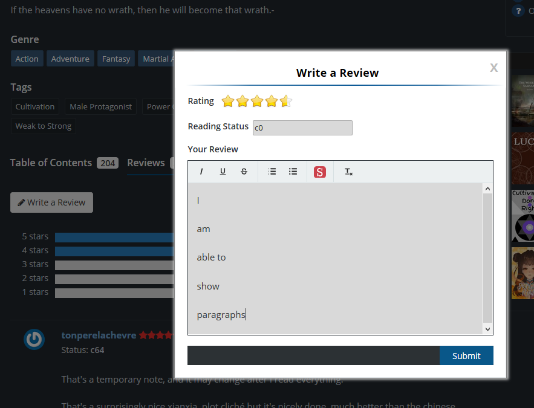Open tonperelachevre's user profile link
534x408 pixels.
(99, 335)
